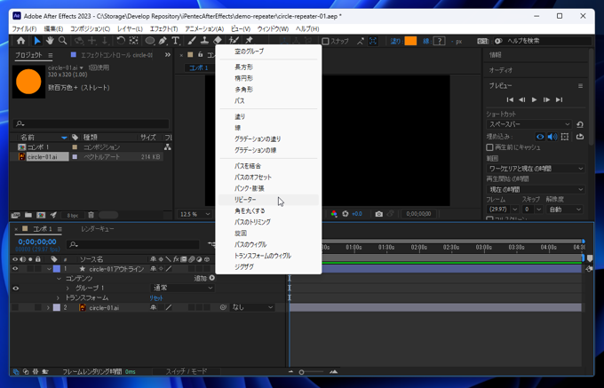Collapse the circle-01アウトライン layer
This screenshot has width=604, height=388.
coord(49,269)
